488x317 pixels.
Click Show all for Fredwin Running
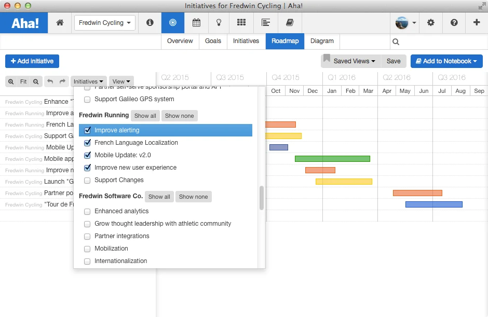[x=145, y=116]
